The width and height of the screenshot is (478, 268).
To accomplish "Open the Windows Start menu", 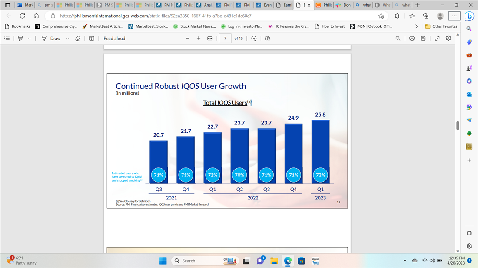I will (163, 261).
